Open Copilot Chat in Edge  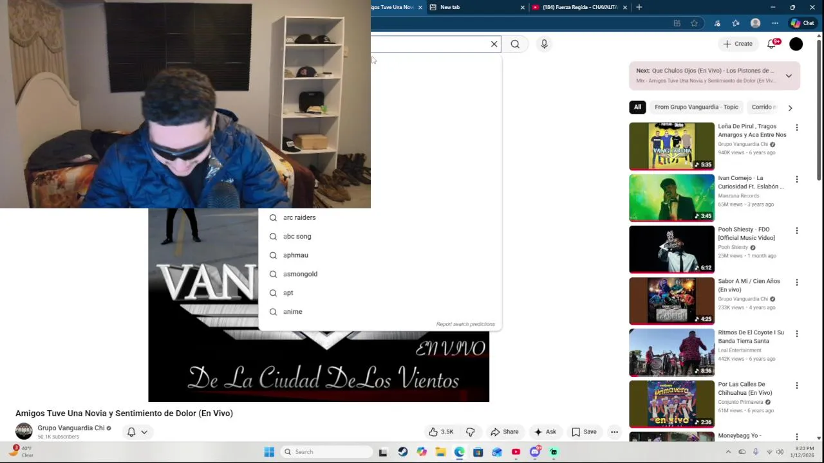point(803,23)
